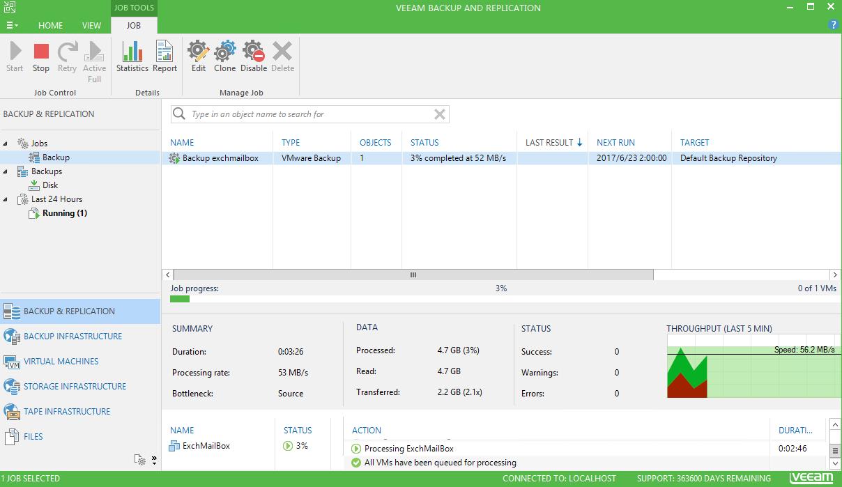The image size is (842, 487).
Task: Click the search input field
Action: pyautogui.click(x=310, y=114)
